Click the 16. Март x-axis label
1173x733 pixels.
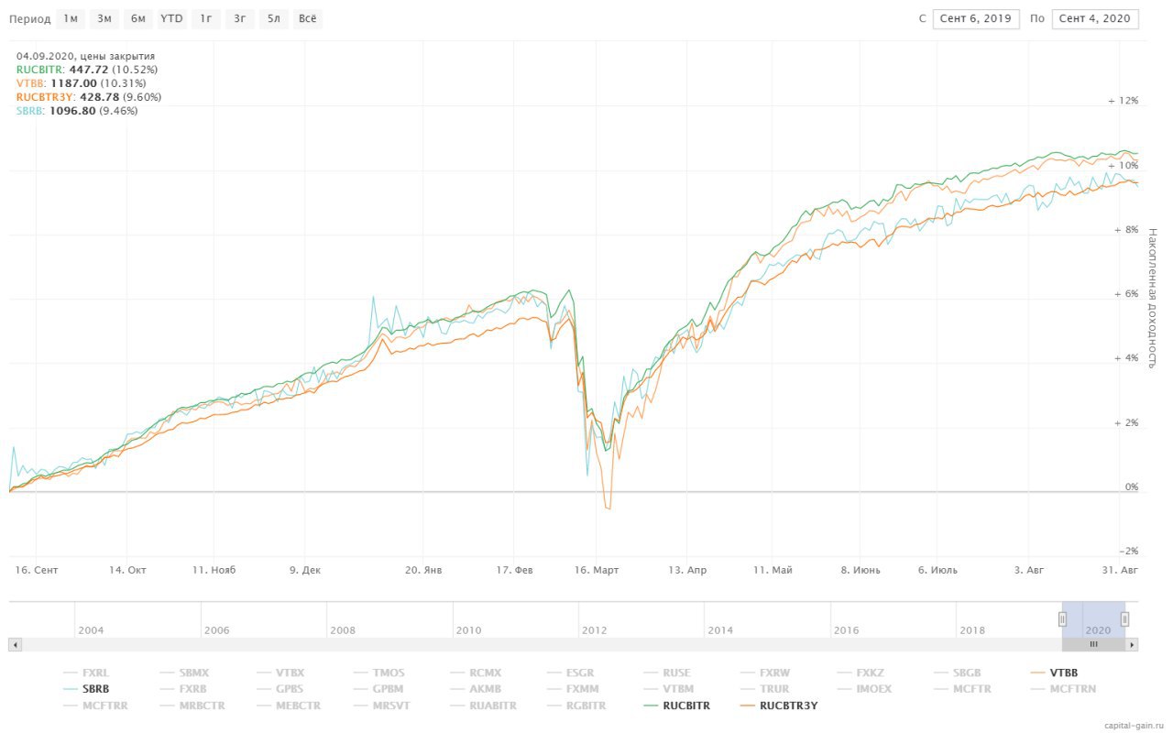click(x=597, y=570)
